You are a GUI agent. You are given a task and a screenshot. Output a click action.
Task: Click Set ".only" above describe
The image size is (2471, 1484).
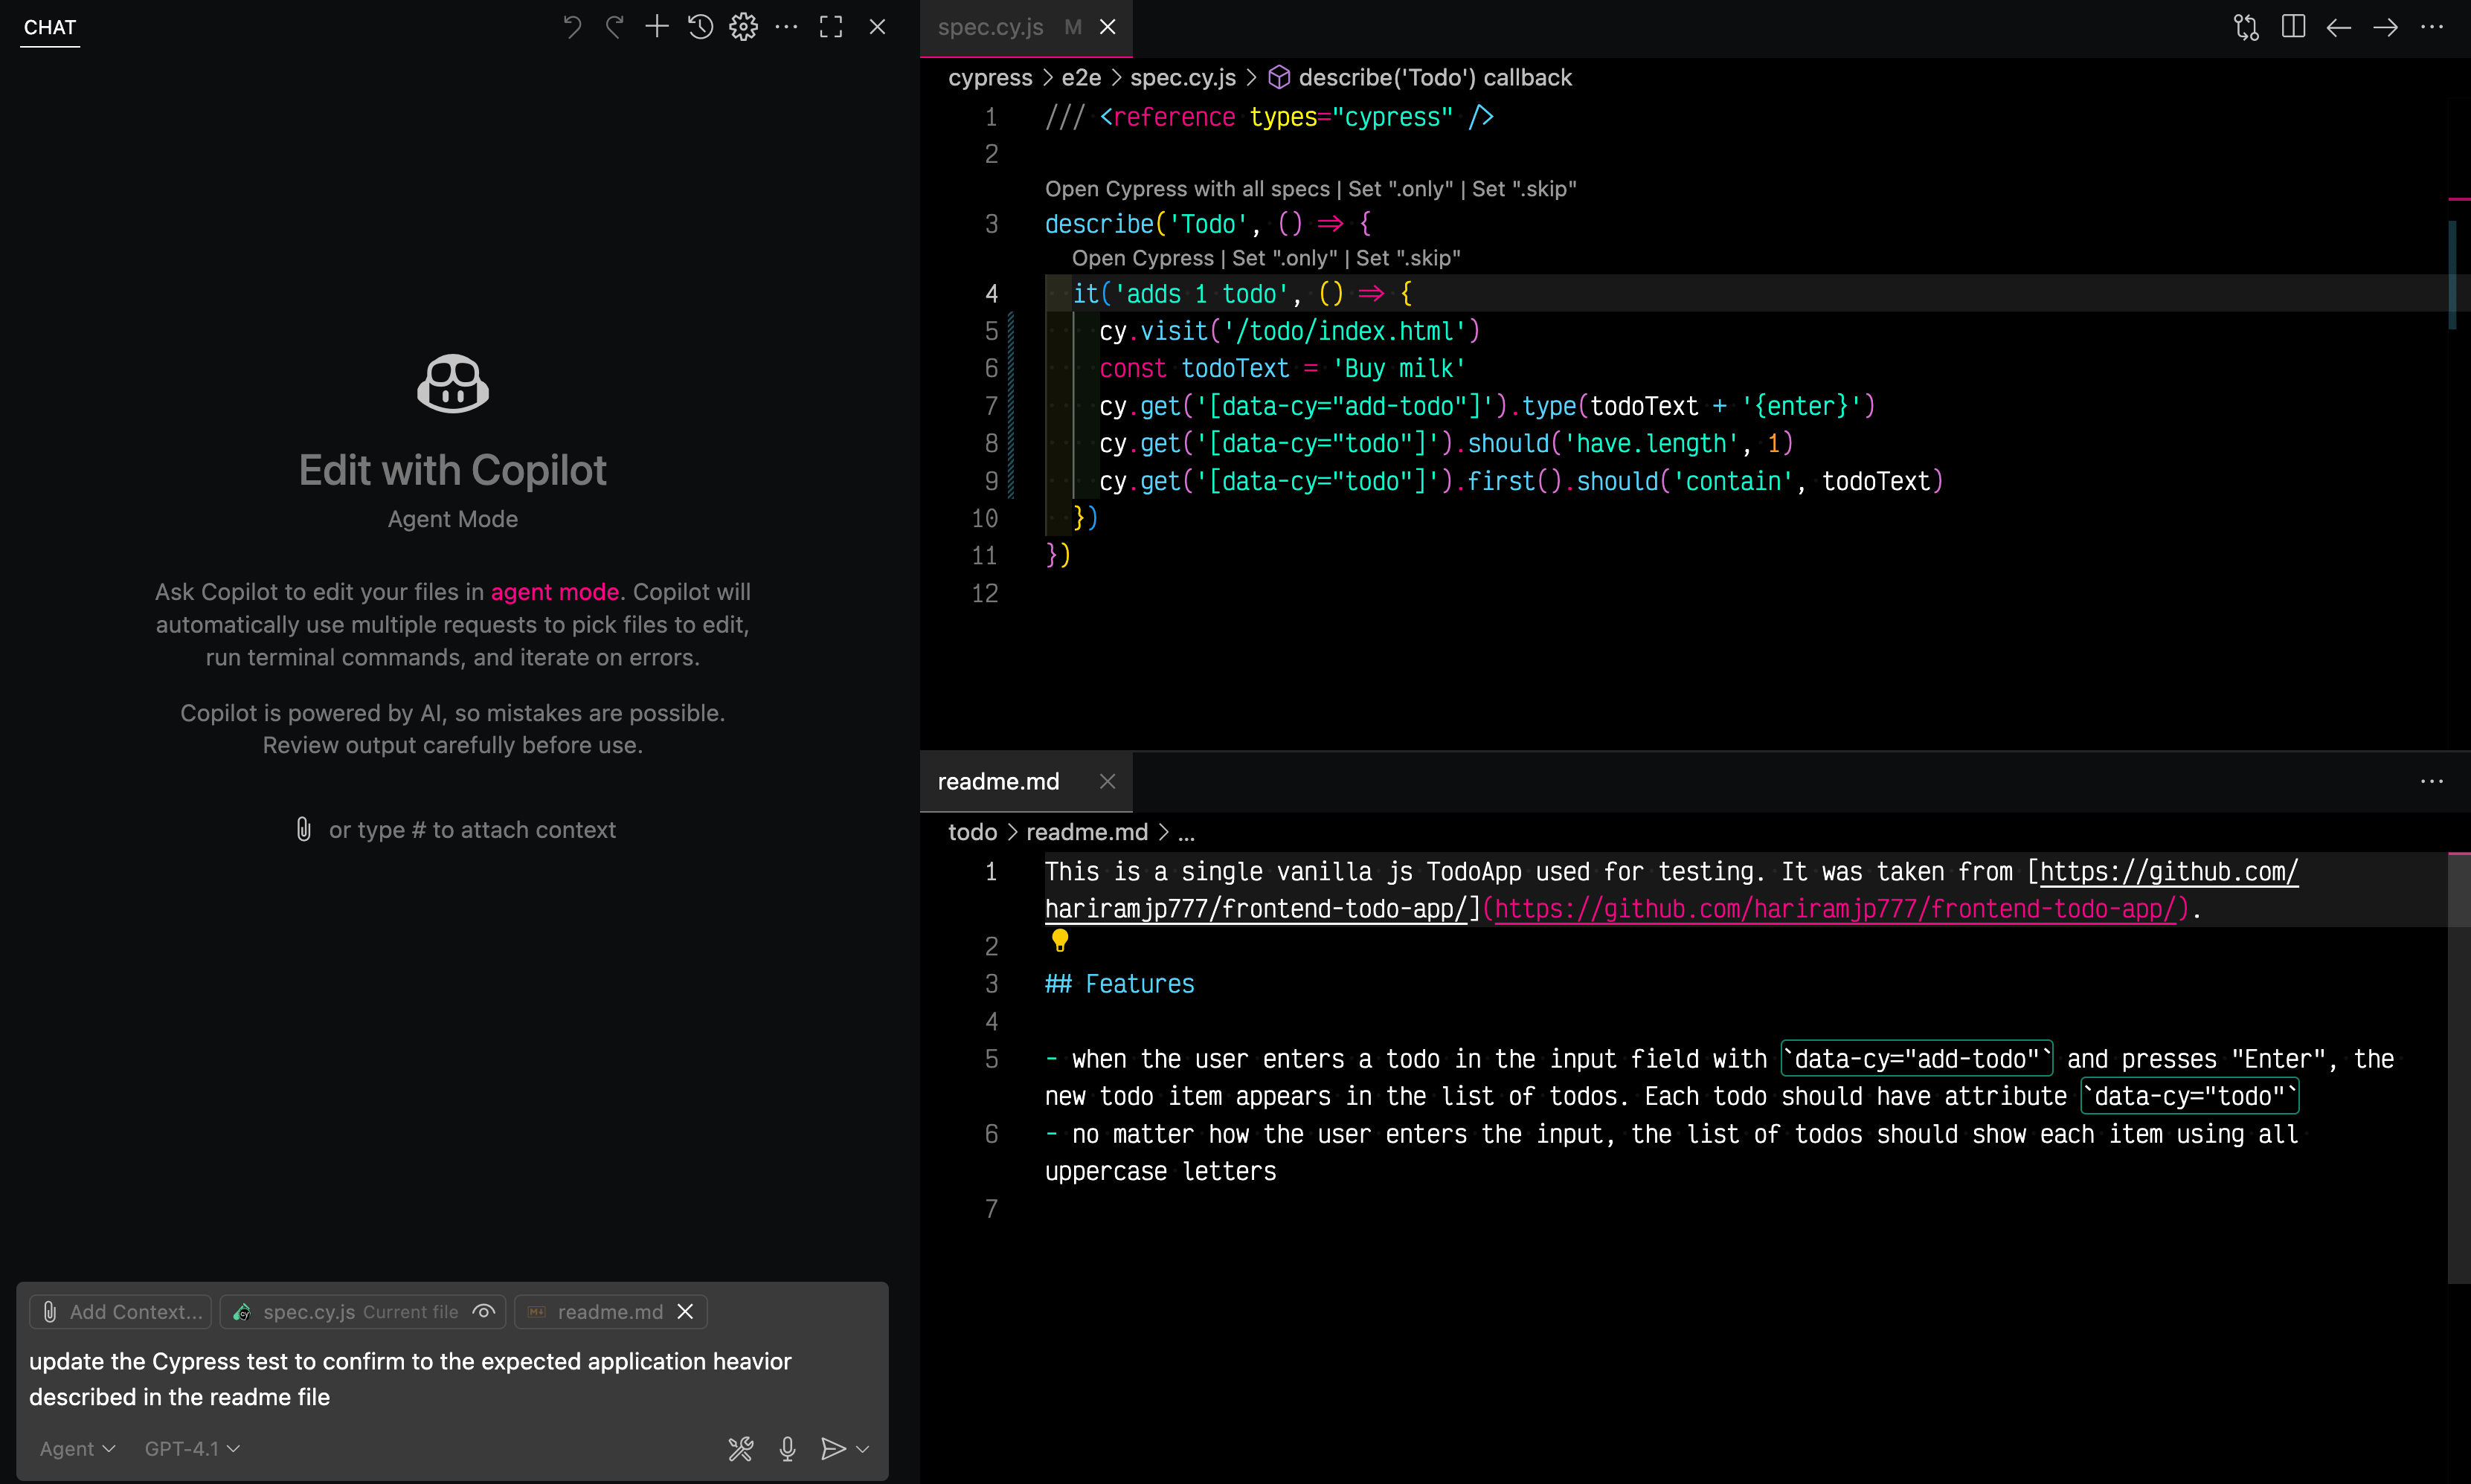click(1401, 189)
